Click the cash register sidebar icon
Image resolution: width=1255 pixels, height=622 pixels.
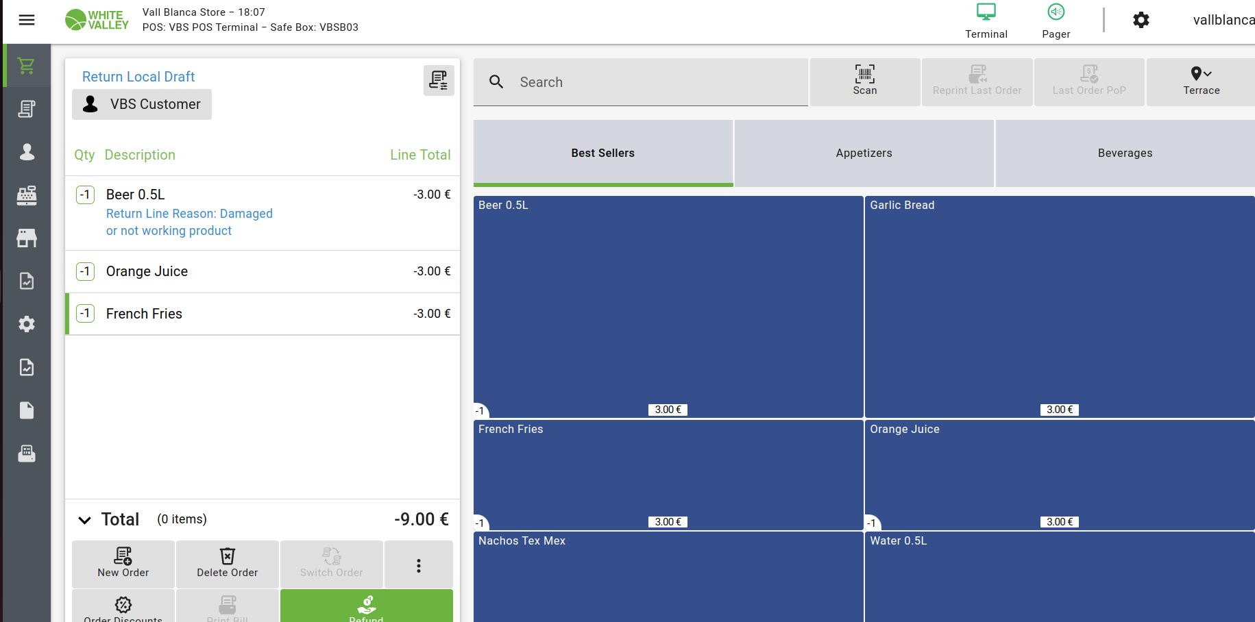27,195
